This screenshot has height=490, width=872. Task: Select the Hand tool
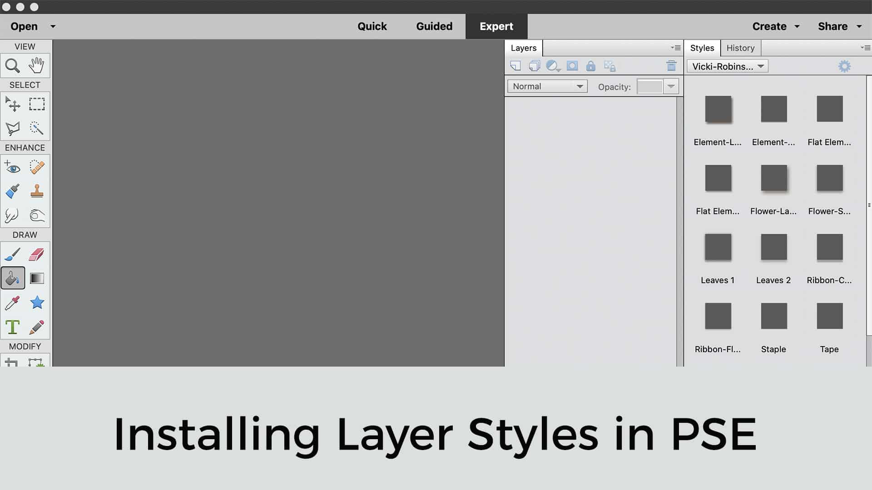tap(37, 66)
